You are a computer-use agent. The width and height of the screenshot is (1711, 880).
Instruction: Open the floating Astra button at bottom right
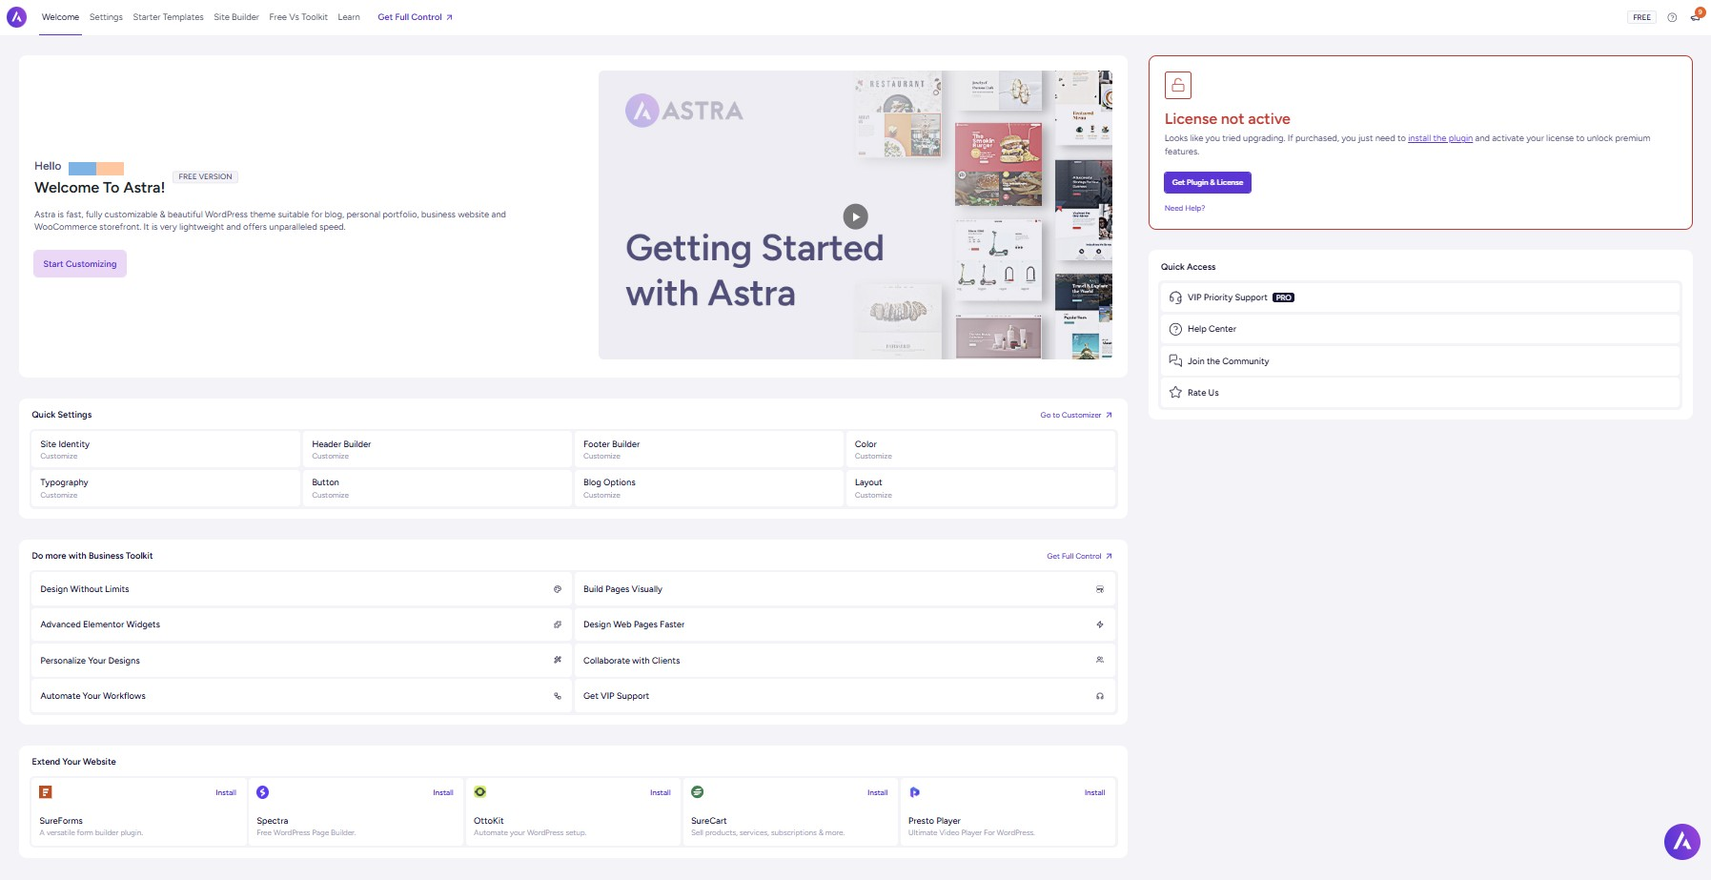(1682, 842)
